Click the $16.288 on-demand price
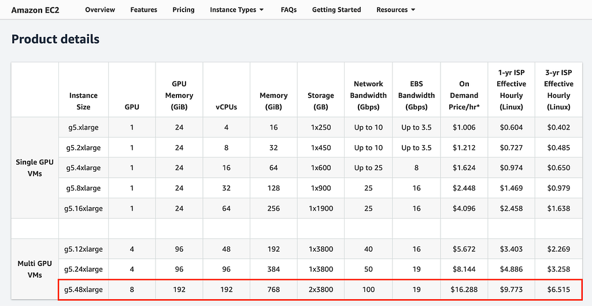Viewport: 592px width, 306px height. (464, 290)
